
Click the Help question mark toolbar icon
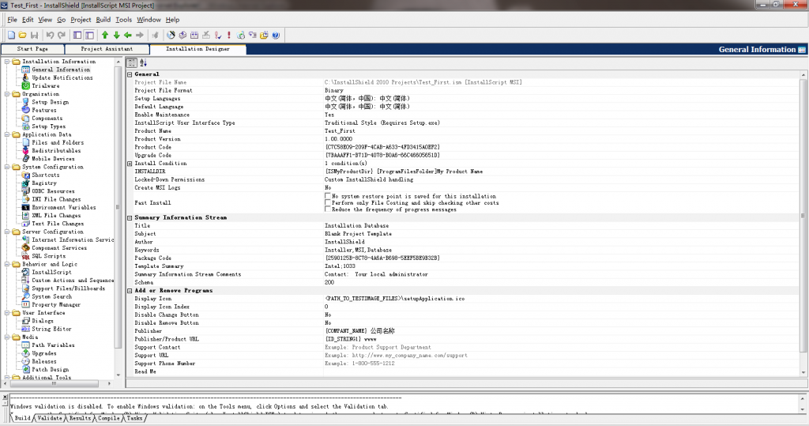pos(276,35)
